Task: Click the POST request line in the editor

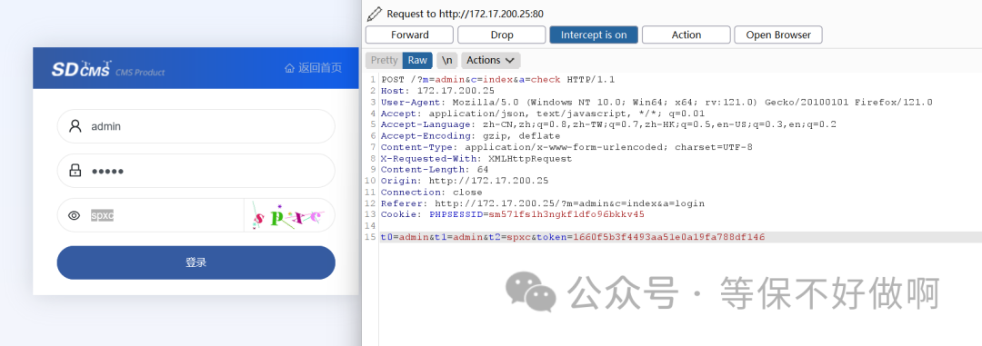Action: 498,79
